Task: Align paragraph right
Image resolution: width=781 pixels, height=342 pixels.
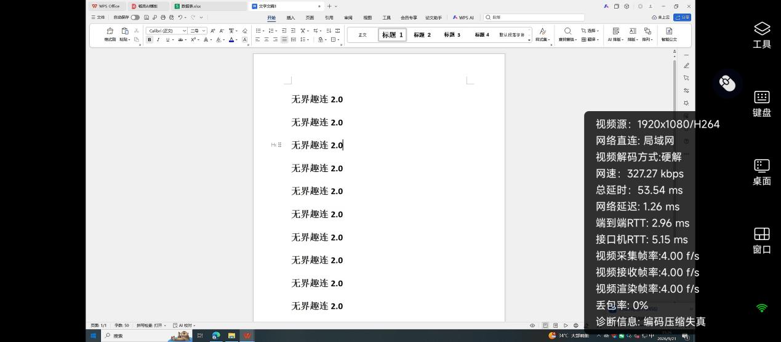Action: [275, 39]
